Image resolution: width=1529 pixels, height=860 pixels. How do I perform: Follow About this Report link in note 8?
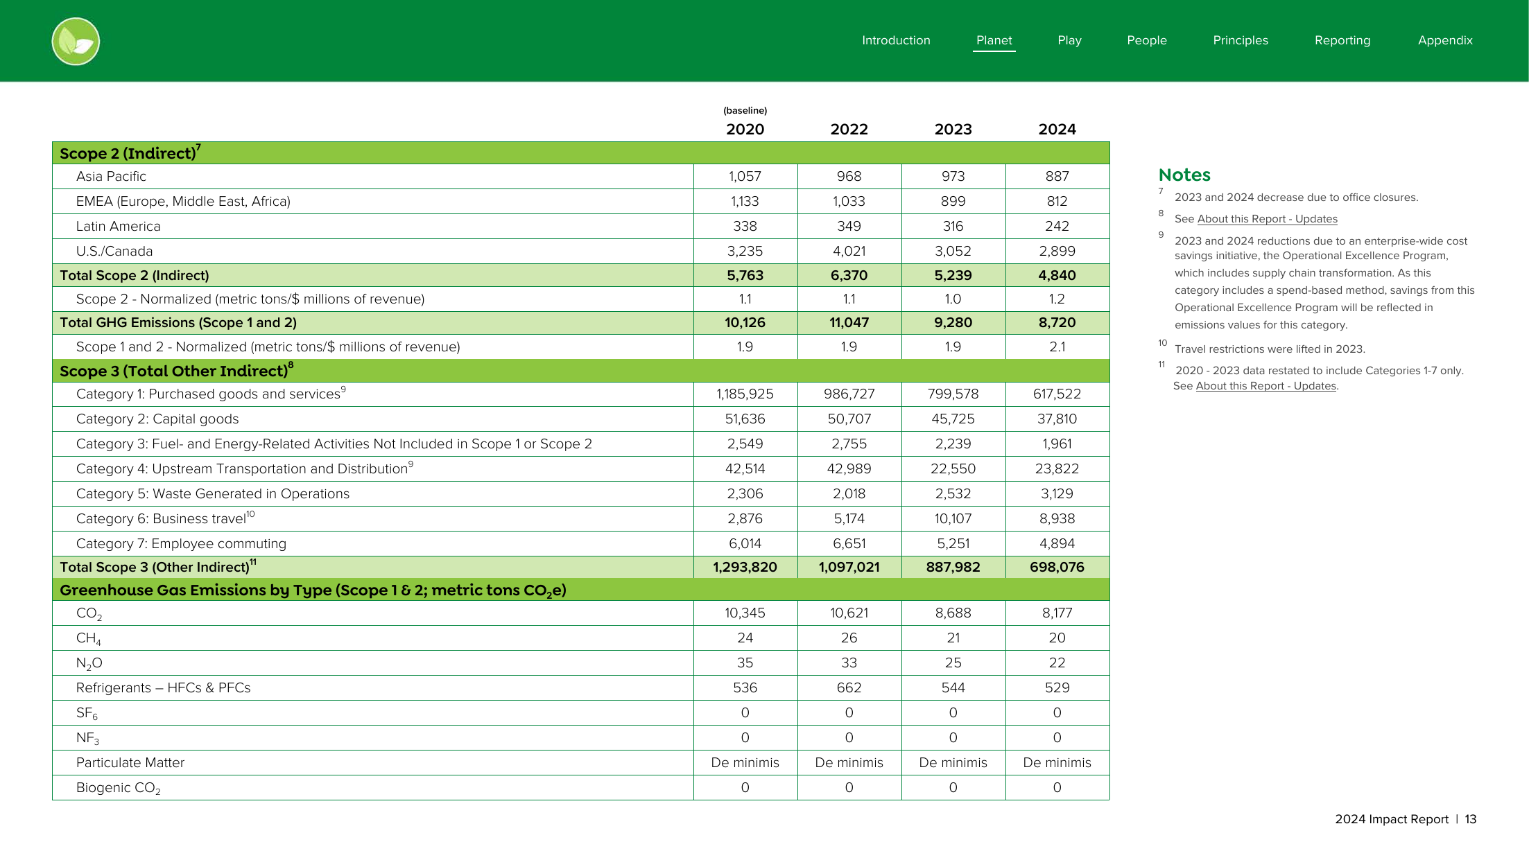point(1267,219)
